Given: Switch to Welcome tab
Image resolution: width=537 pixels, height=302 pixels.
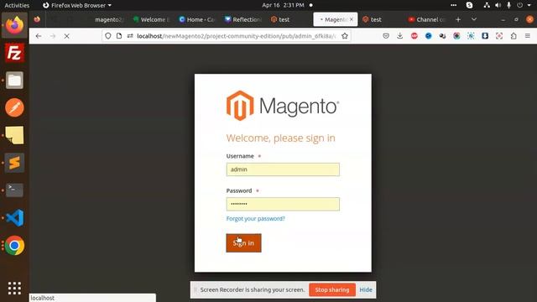Looking at the screenshot, I should click(x=151, y=19).
